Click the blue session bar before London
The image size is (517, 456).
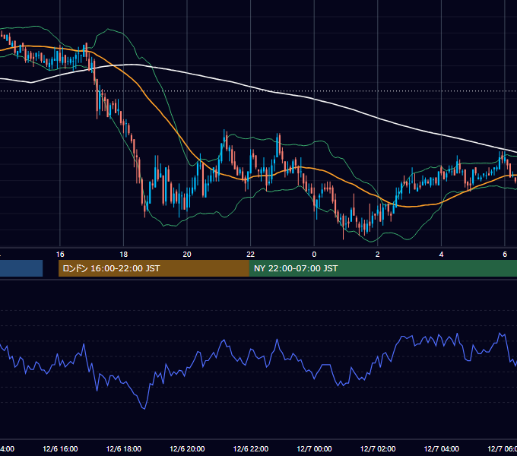tap(21, 268)
